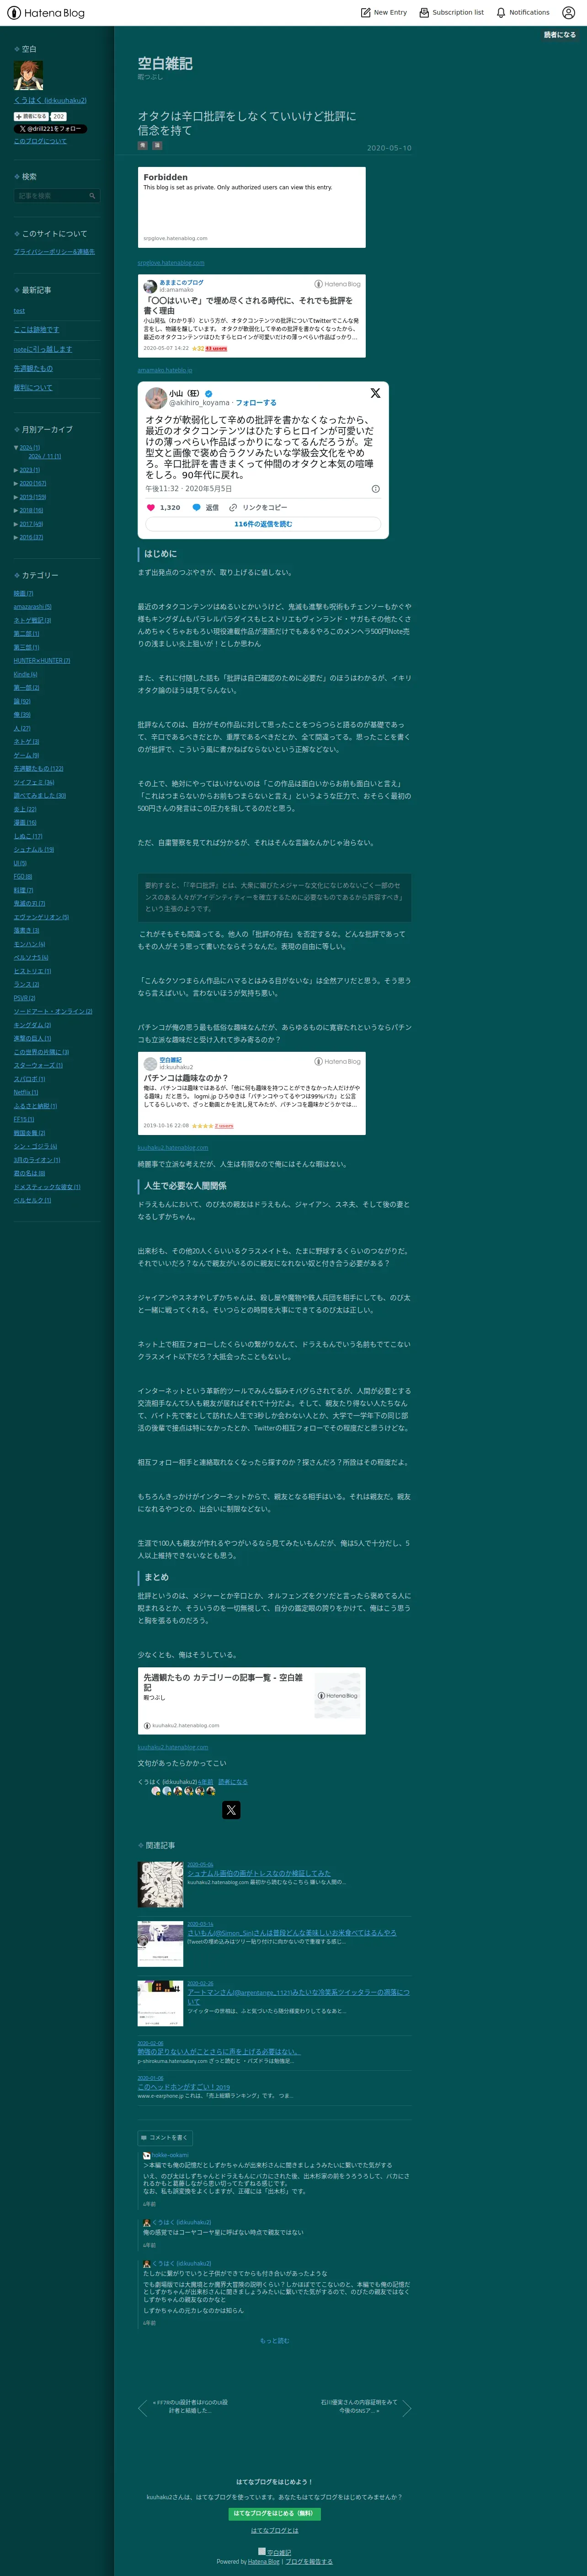Click the 2020-05-10 date link
The image size is (587, 2576).
[389, 148]
